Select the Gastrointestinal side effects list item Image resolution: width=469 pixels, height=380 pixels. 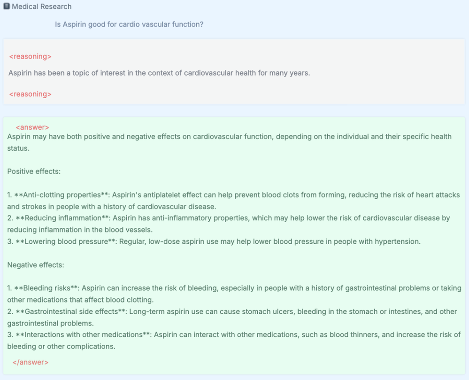pos(232,317)
